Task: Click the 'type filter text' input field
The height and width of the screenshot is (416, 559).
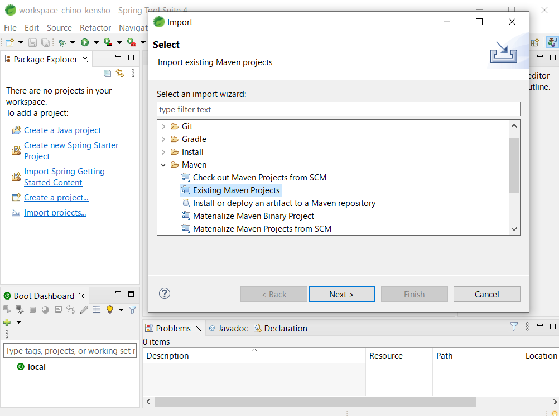Action: pos(338,109)
